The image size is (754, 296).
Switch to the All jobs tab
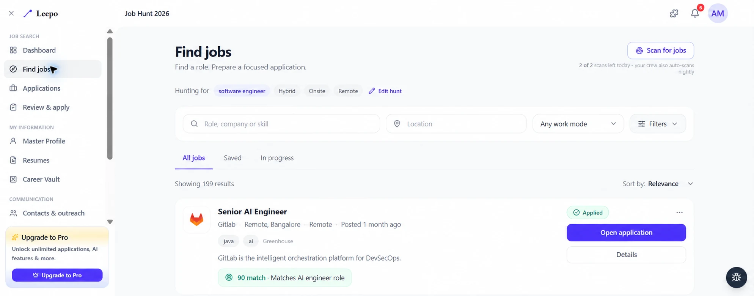pos(193,158)
